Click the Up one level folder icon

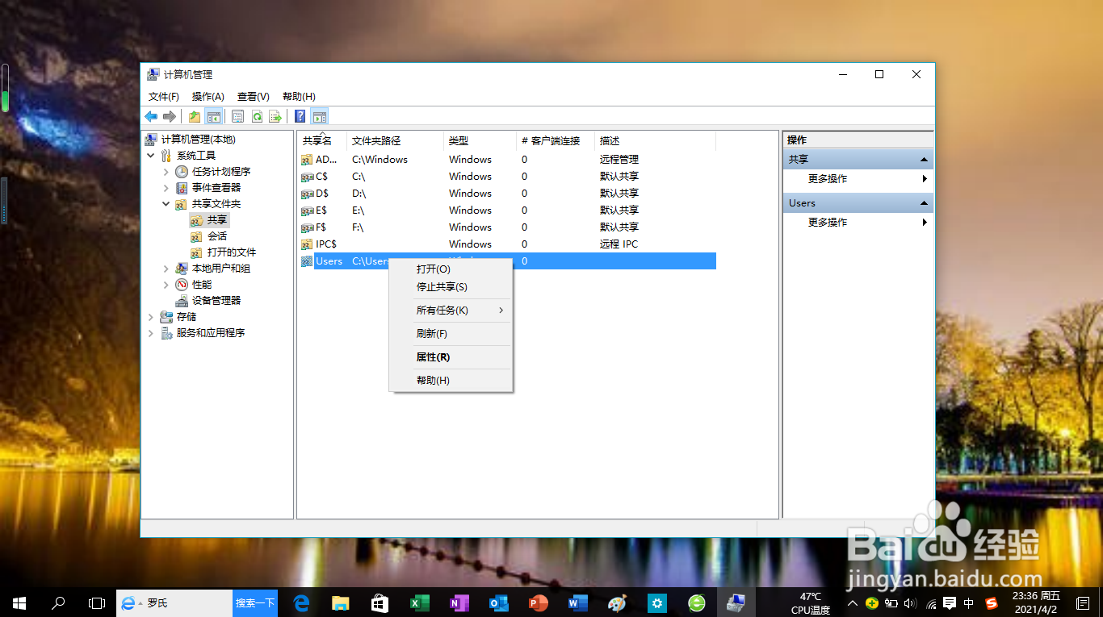click(x=195, y=116)
